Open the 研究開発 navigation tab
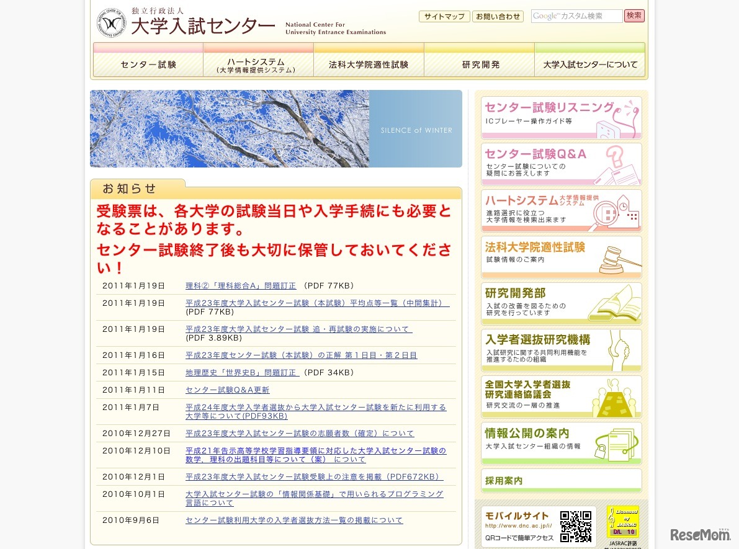The width and height of the screenshot is (739, 549). (x=480, y=62)
